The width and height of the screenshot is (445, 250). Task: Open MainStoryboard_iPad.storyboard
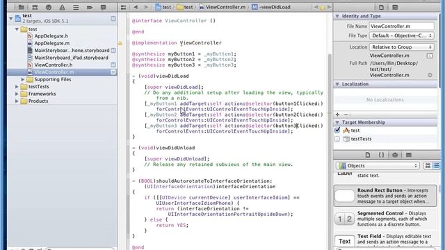71,58
